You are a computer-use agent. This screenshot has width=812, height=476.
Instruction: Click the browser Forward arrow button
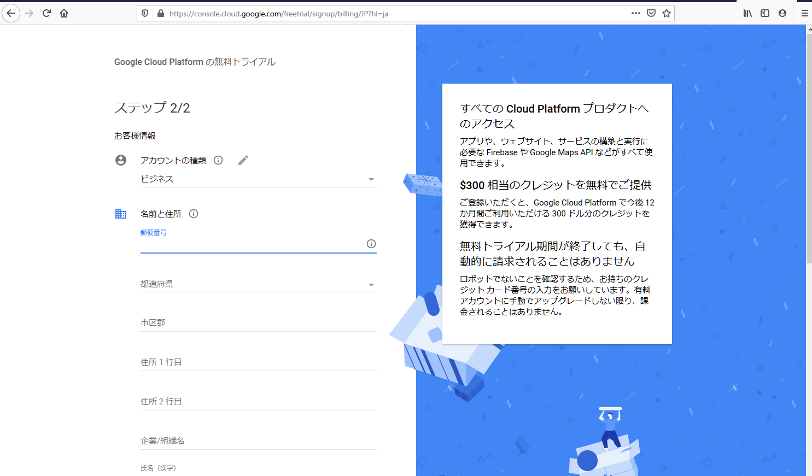point(29,13)
